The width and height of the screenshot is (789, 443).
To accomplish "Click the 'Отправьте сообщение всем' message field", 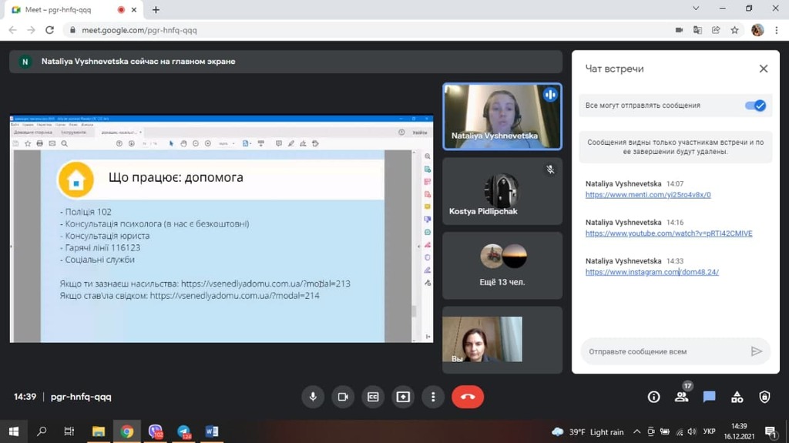I will point(663,351).
